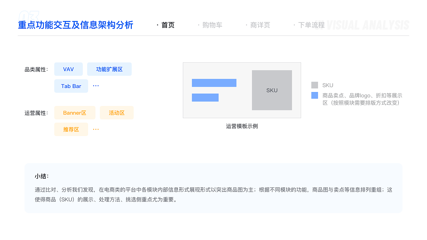This screenshot has height=240, width=427.
Task: Click the orange ellipsis after 推荐区
Action: click(x=96, y=129)
